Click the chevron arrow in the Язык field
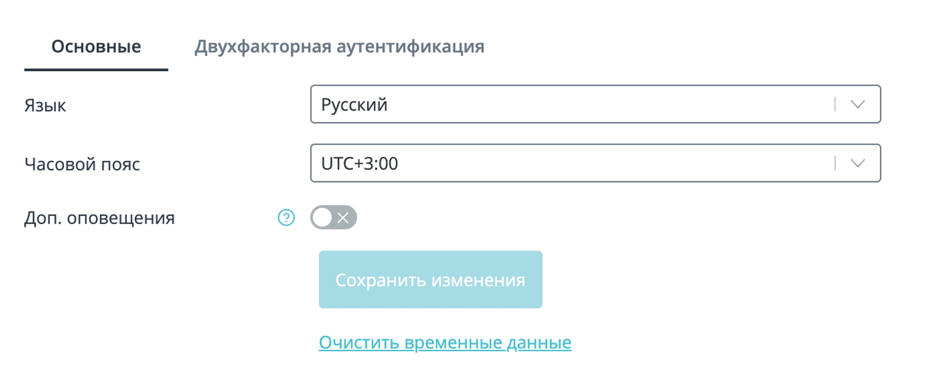Image resolution: width=944 pixels, height=382 pixels. [858, 104]
